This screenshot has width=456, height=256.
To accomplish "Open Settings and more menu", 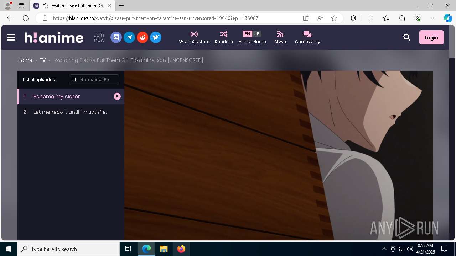I will (433, 18).
